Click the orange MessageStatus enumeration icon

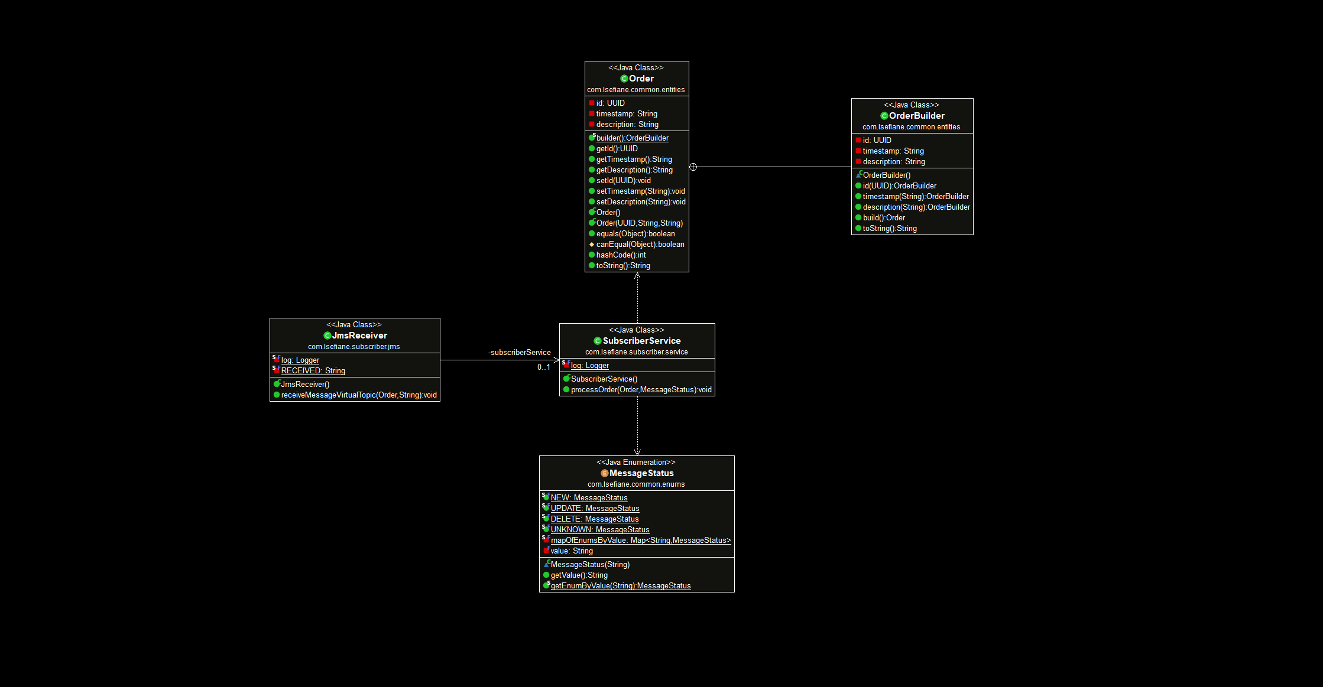pos(604,473)
